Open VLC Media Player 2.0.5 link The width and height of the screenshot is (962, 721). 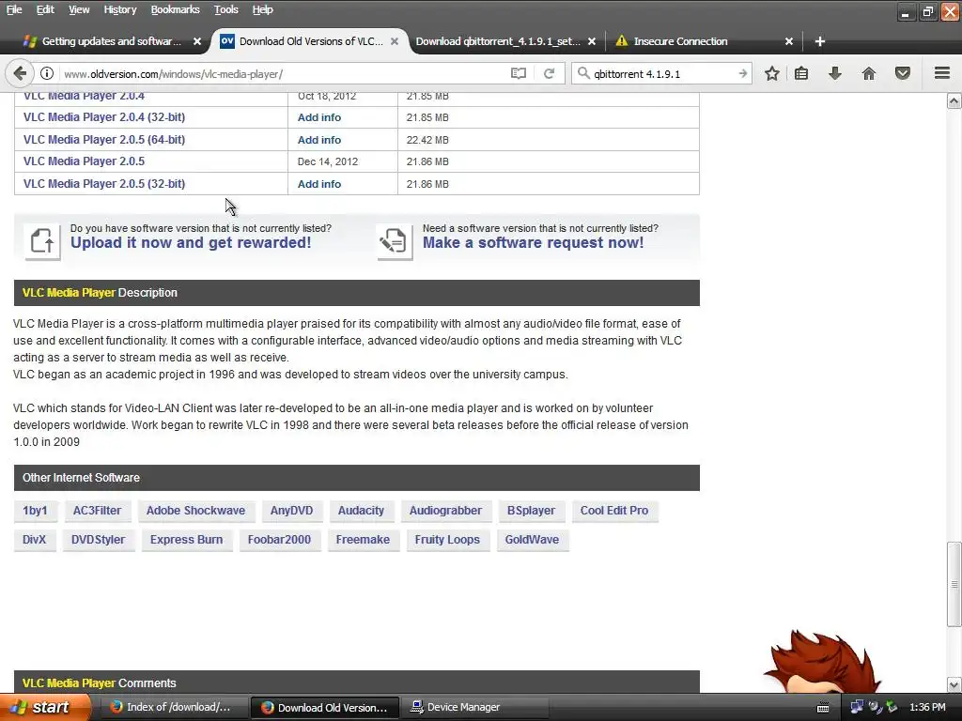pyautogui.click(x=84, y=161)
